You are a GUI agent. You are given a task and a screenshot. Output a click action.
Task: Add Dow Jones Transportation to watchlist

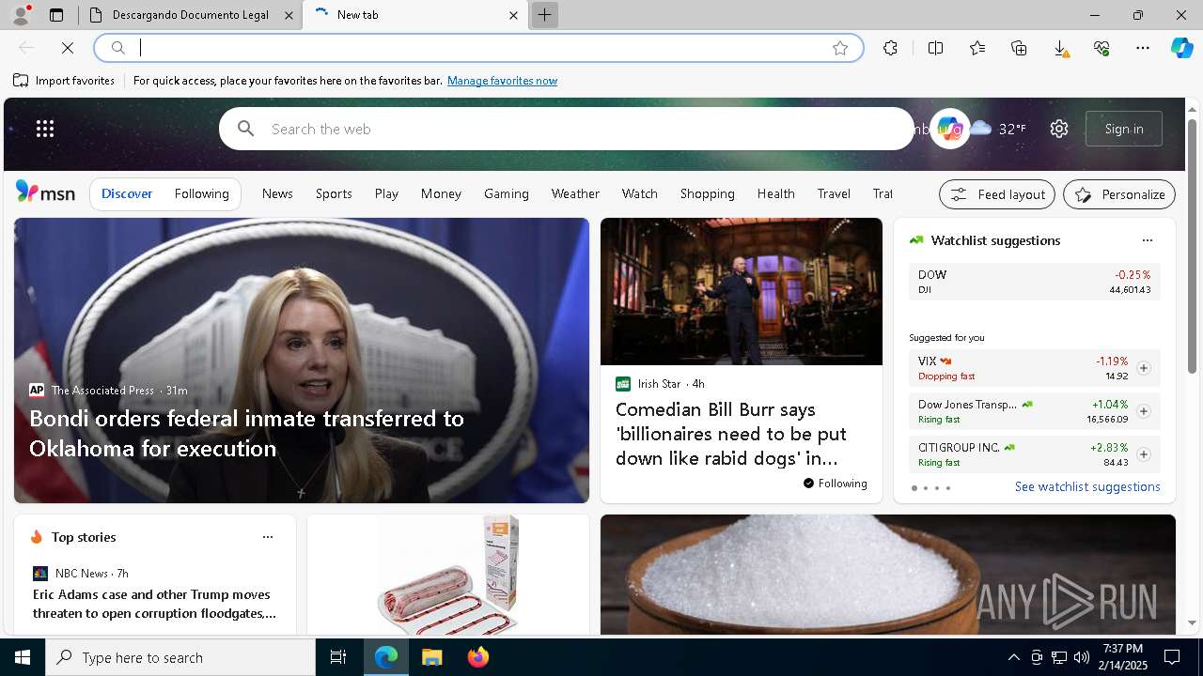click(x=1143, y=411)
